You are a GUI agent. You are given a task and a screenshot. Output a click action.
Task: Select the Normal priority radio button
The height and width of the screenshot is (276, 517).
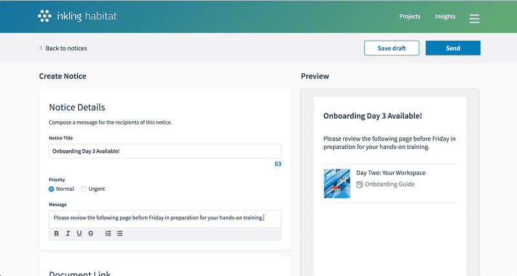click(51, 189)
